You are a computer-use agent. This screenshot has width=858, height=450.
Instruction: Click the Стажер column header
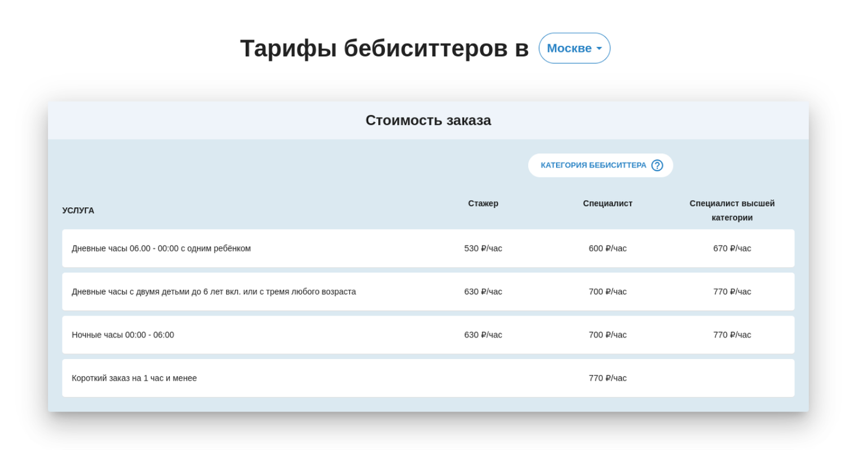[x=483, y=203]
